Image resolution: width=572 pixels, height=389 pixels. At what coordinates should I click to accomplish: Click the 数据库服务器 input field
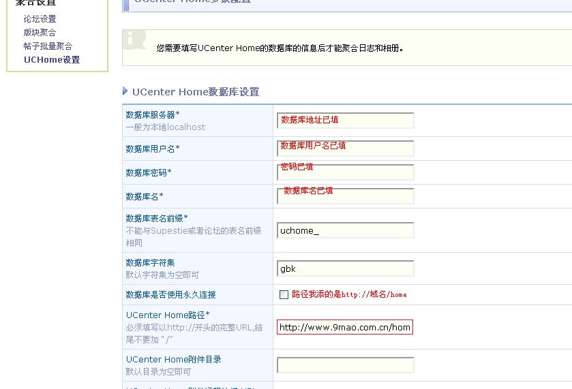(x=346, y=121)
